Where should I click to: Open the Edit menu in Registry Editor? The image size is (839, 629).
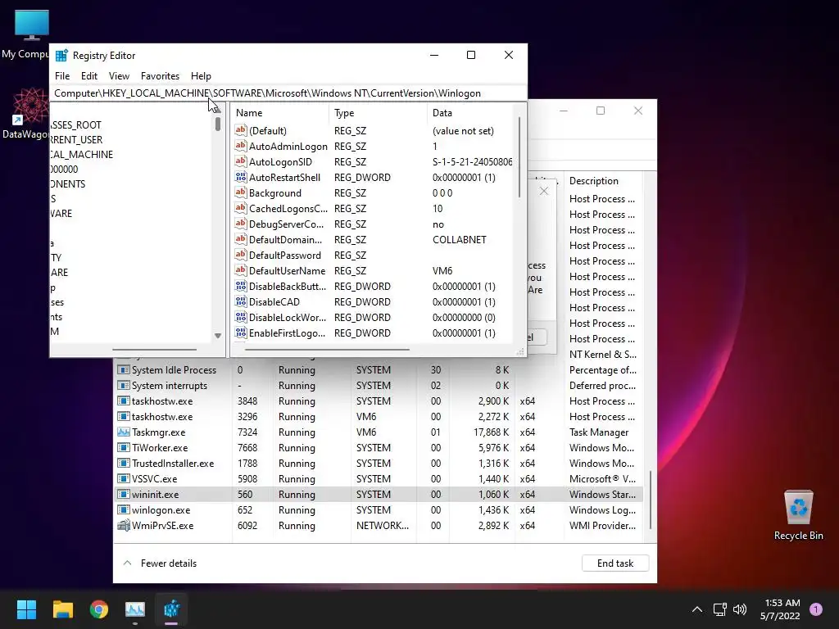coord(88,76)
